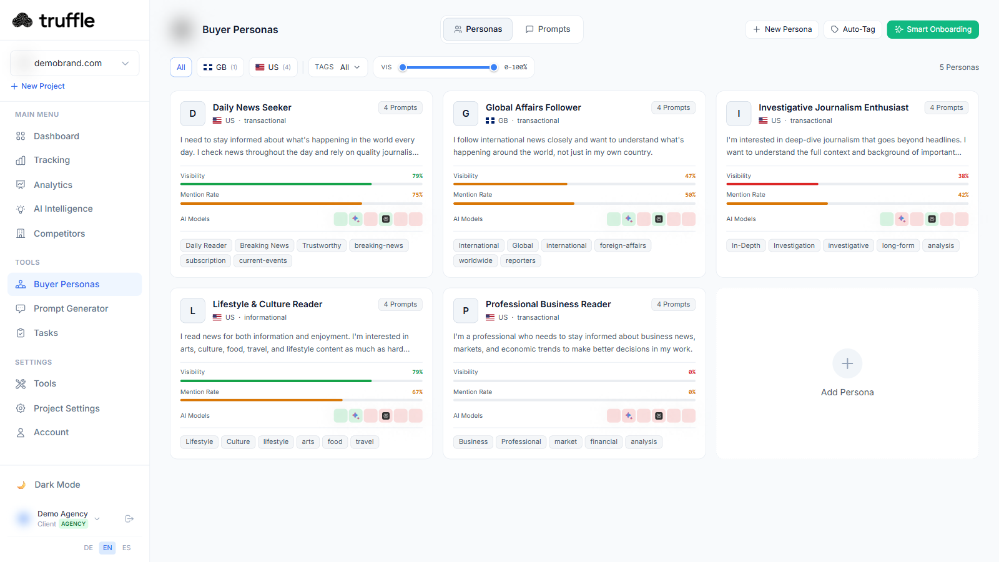Click the D avatar of Daily News Seeker

(x=193, y=114)
